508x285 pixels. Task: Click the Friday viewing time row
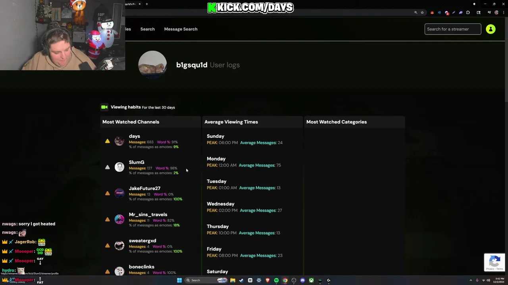252,252
